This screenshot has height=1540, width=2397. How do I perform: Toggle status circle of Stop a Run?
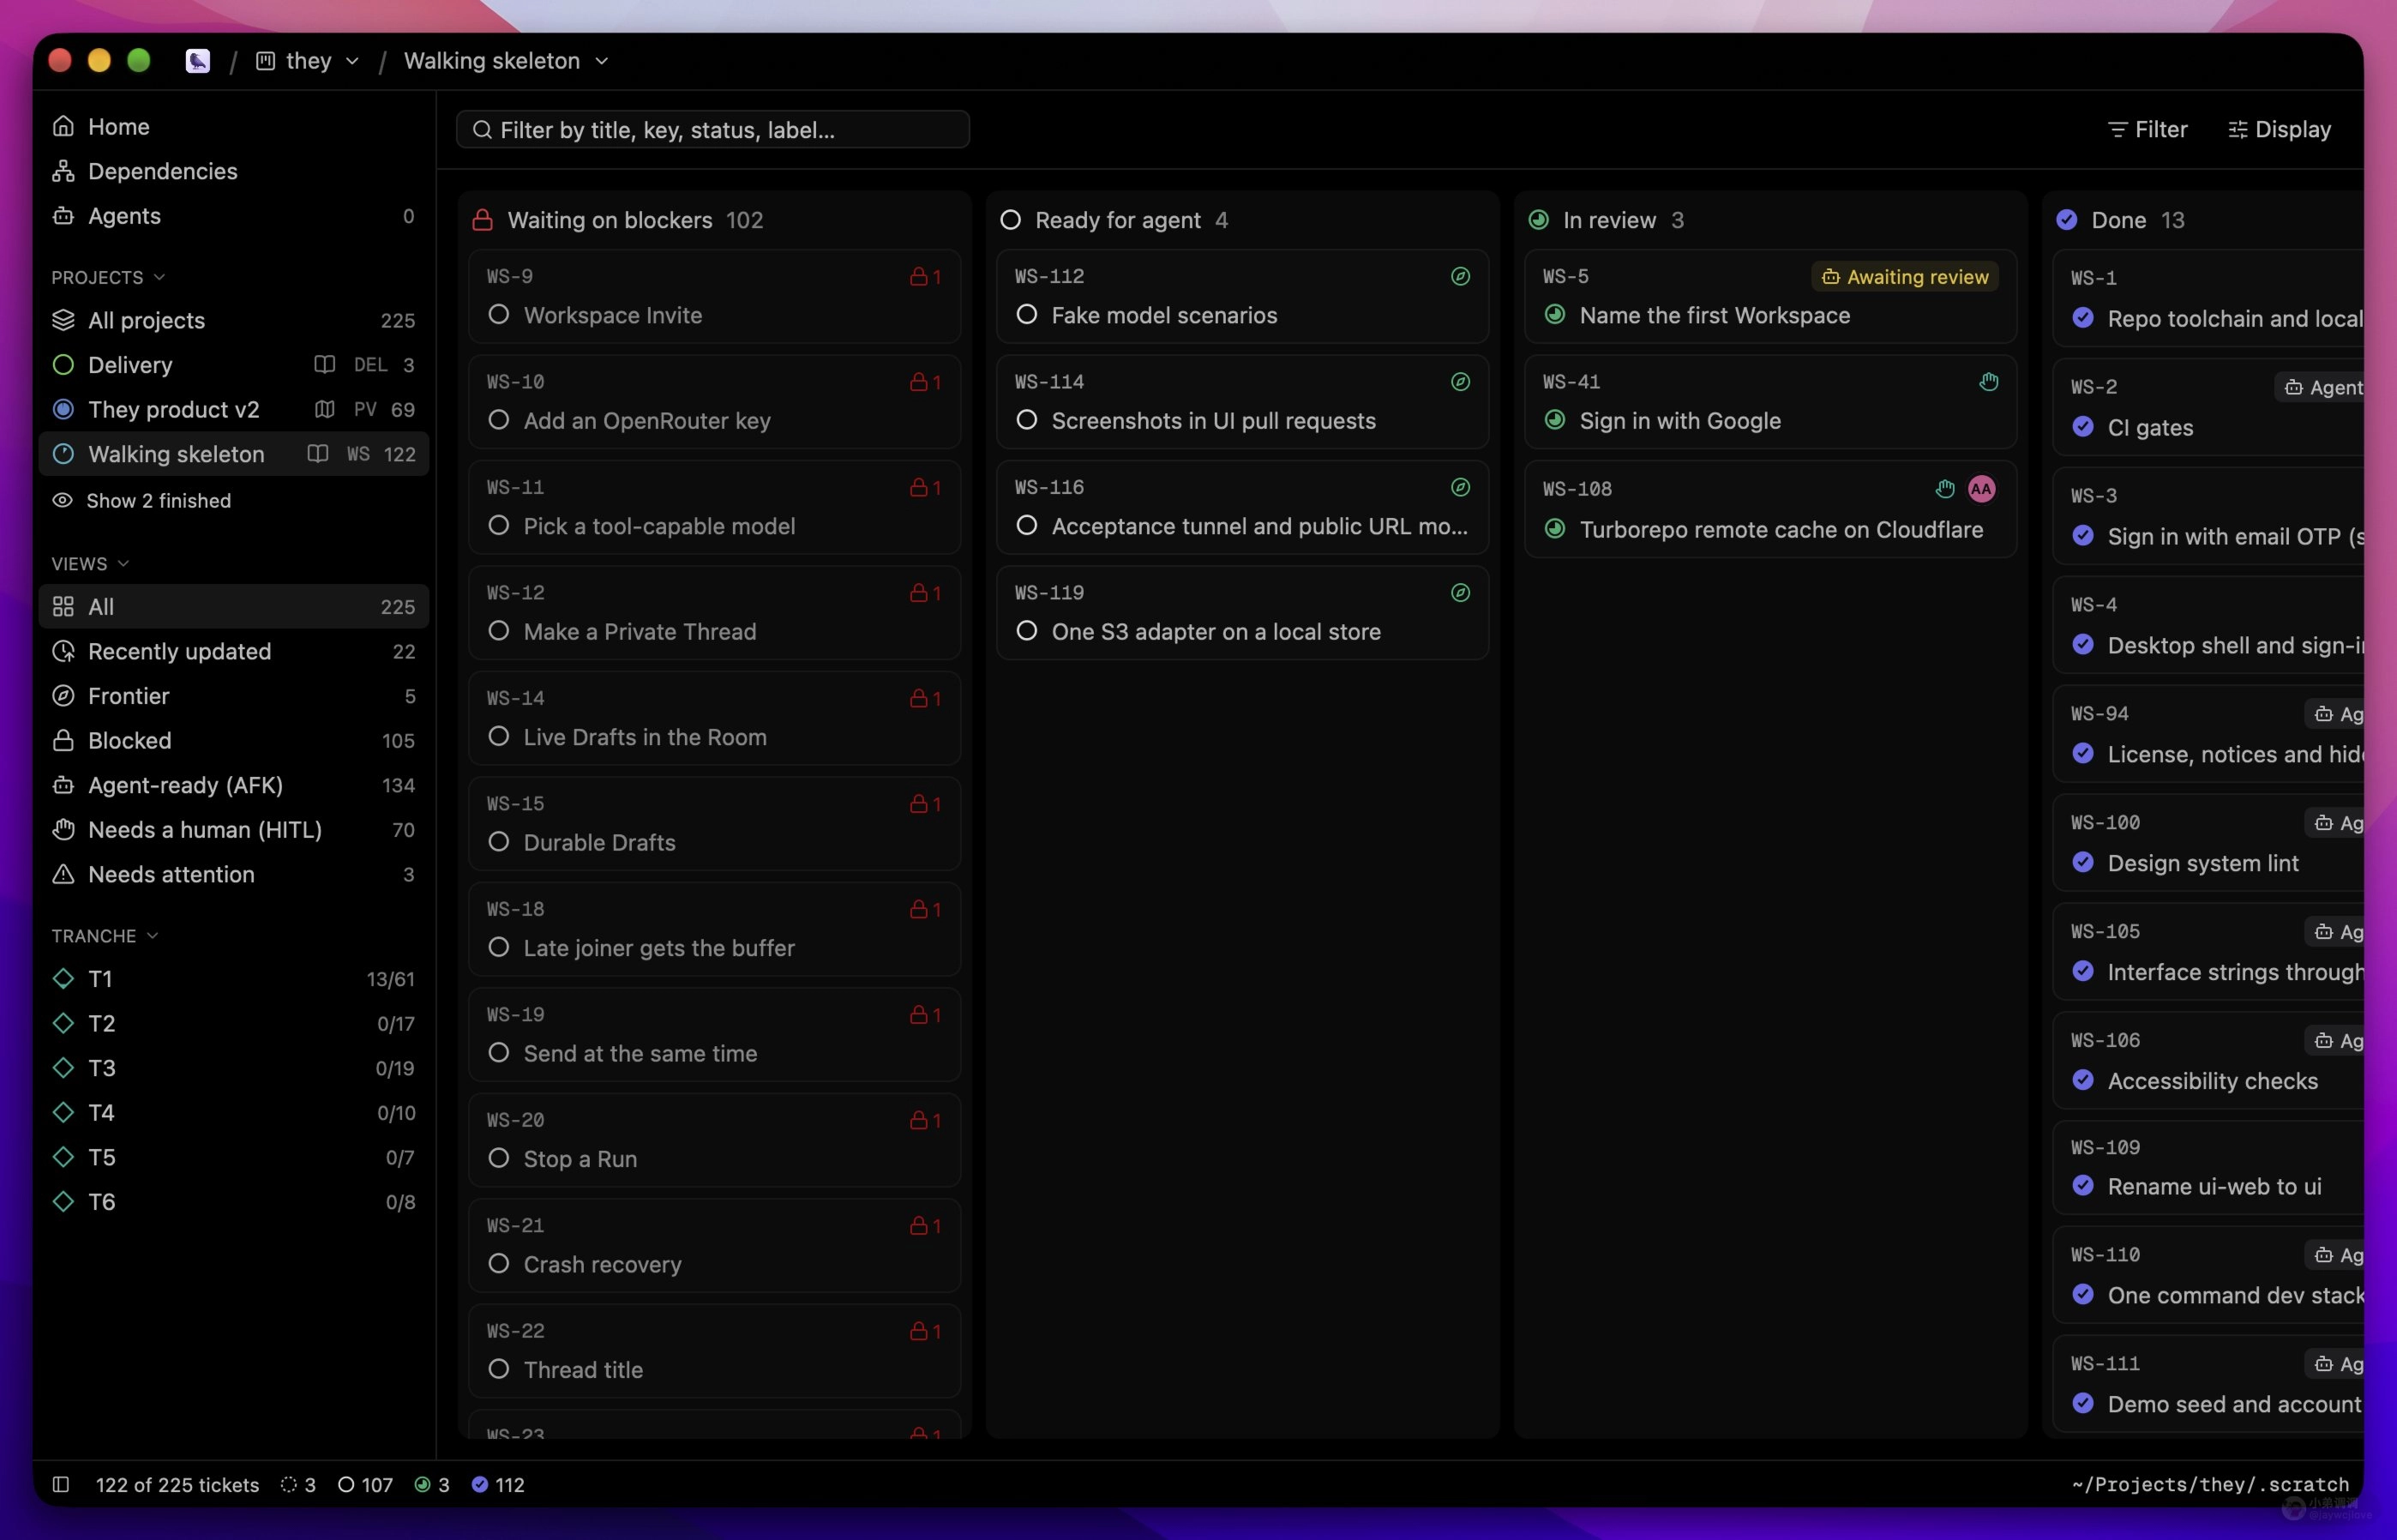[499, 1158]
